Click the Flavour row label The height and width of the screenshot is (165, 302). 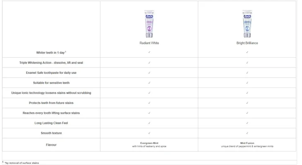(51, 145)
